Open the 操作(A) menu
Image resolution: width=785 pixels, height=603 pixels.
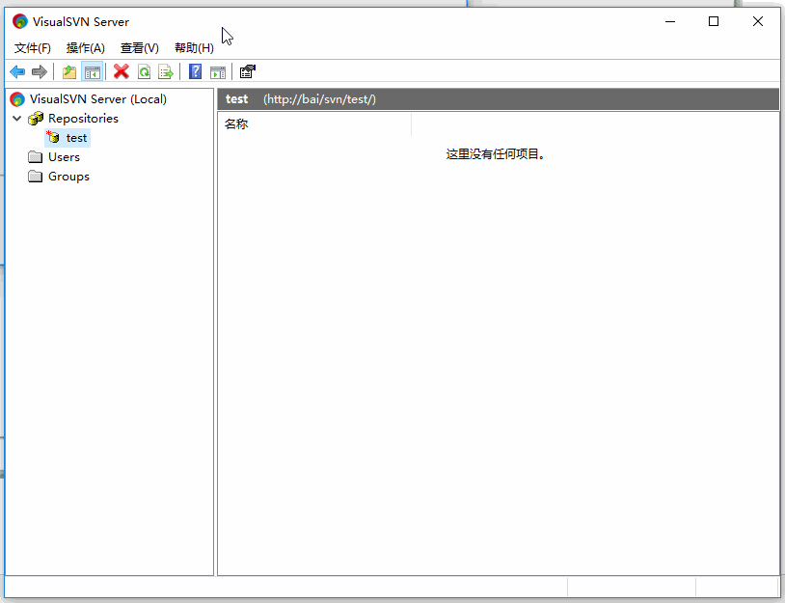[x=86, y=48]
